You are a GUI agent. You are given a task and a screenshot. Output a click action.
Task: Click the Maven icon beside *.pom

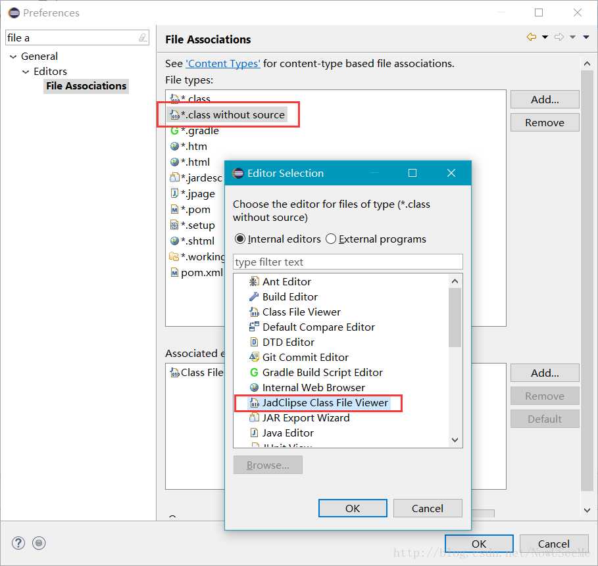tap(174, 209)
